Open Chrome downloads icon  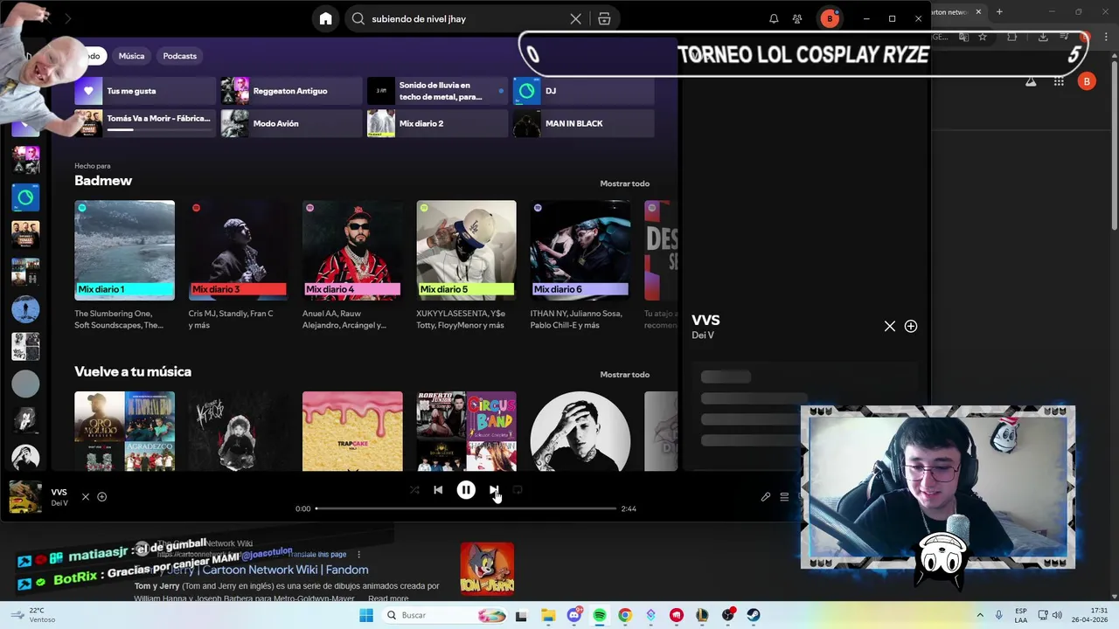(1043, 37)
